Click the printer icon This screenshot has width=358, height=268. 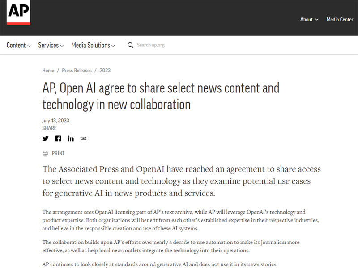click(46, 153)
